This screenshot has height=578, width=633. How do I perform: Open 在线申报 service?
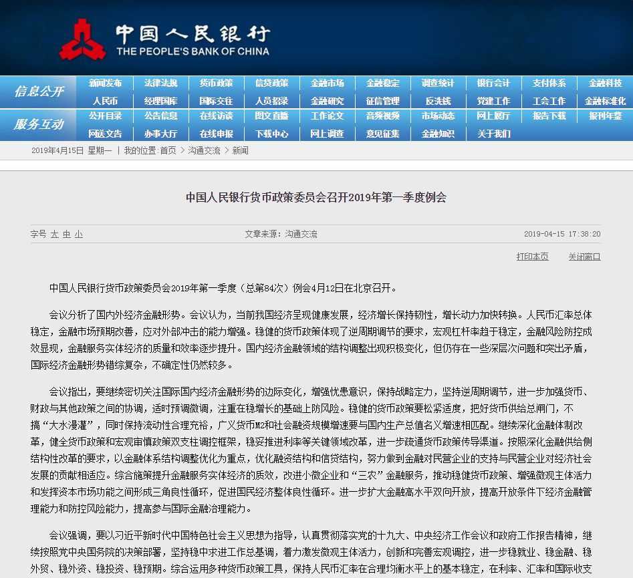(217, 134)
